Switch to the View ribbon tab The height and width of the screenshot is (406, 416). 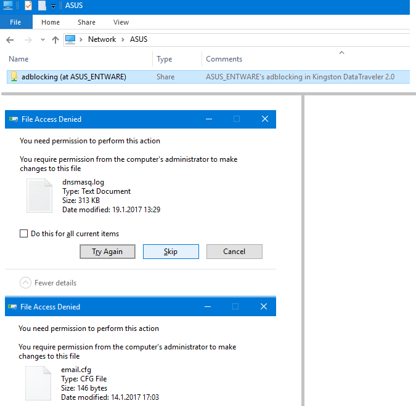pyautogui.click(x=121, y=22)
